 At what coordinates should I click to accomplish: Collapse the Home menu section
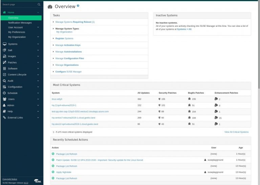(38, 13)
